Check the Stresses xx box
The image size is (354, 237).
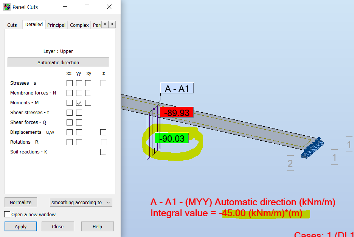(x=69, y=83)
